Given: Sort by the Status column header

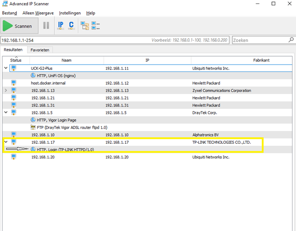Looking at the screenshot, I should [x=16, y=60].
